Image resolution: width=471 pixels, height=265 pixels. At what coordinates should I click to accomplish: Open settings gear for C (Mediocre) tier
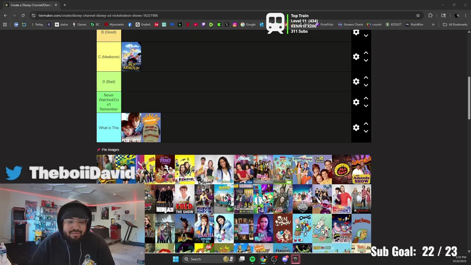tap(356, 57)
